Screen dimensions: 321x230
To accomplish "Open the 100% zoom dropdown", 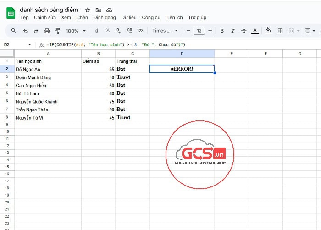I will tap(75, 31).
